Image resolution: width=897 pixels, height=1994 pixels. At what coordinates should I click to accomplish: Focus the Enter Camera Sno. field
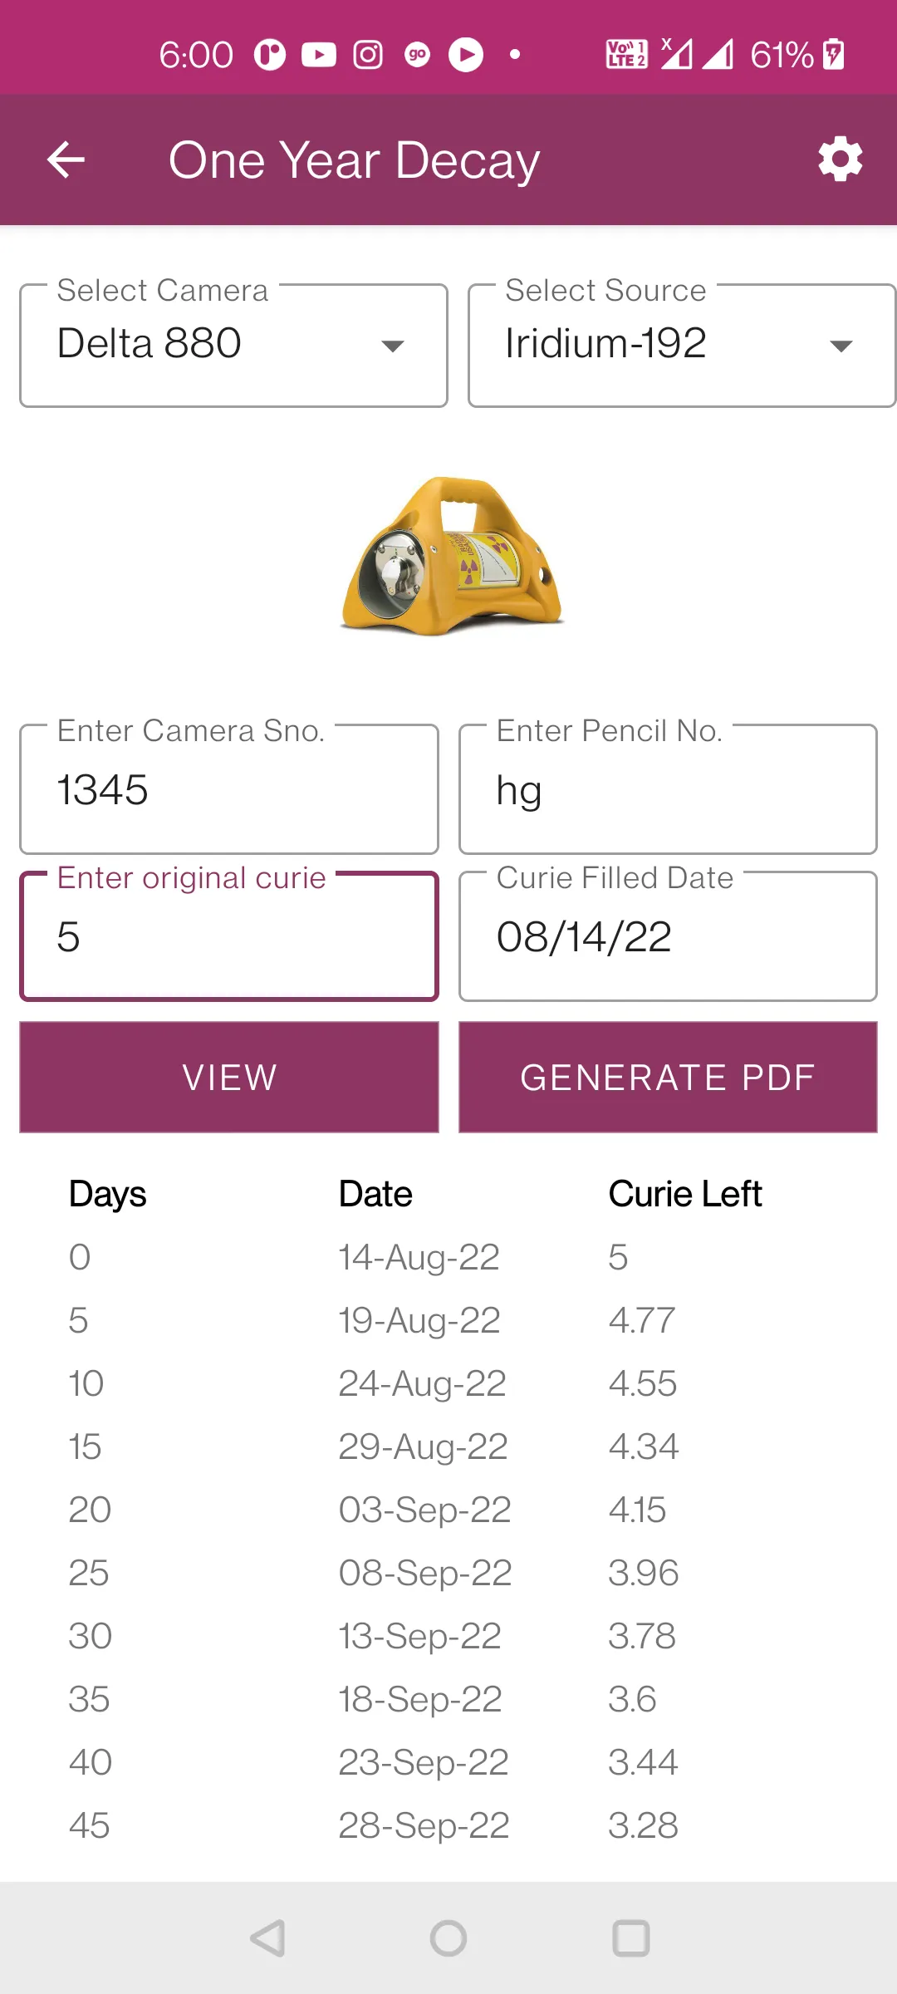point(229,790)
